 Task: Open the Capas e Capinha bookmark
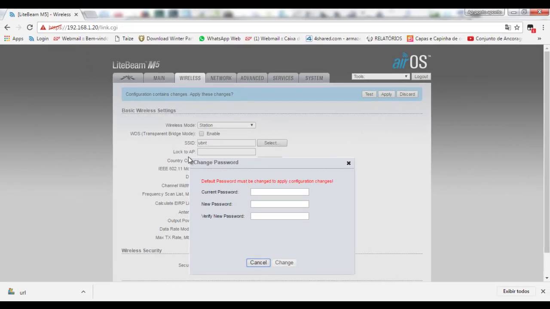(435, 38)
